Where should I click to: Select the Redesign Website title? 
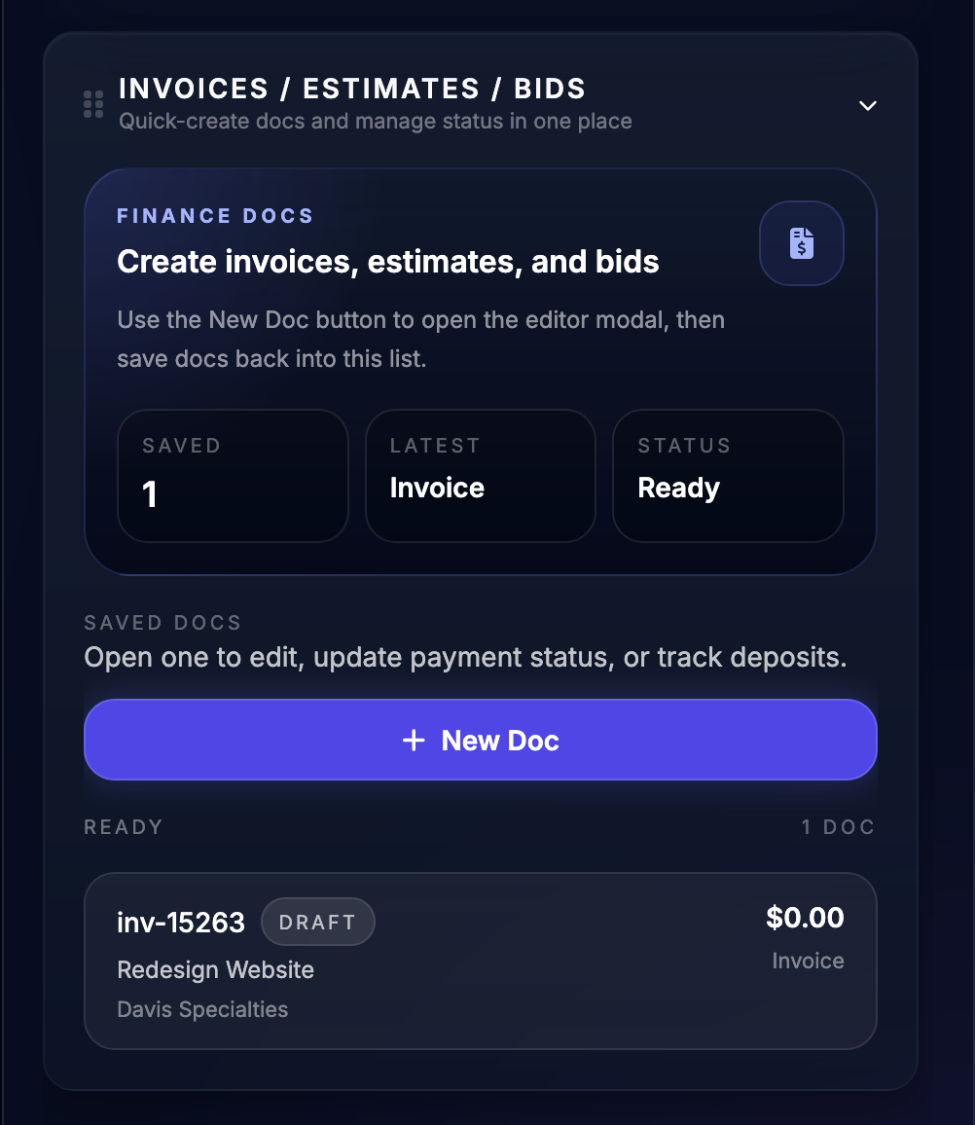(x=215, y=969)
